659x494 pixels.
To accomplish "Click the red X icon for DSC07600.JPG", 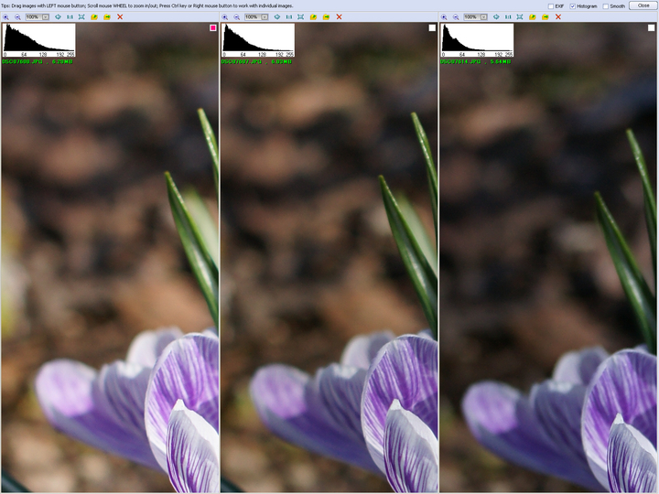I will point(120,16).
